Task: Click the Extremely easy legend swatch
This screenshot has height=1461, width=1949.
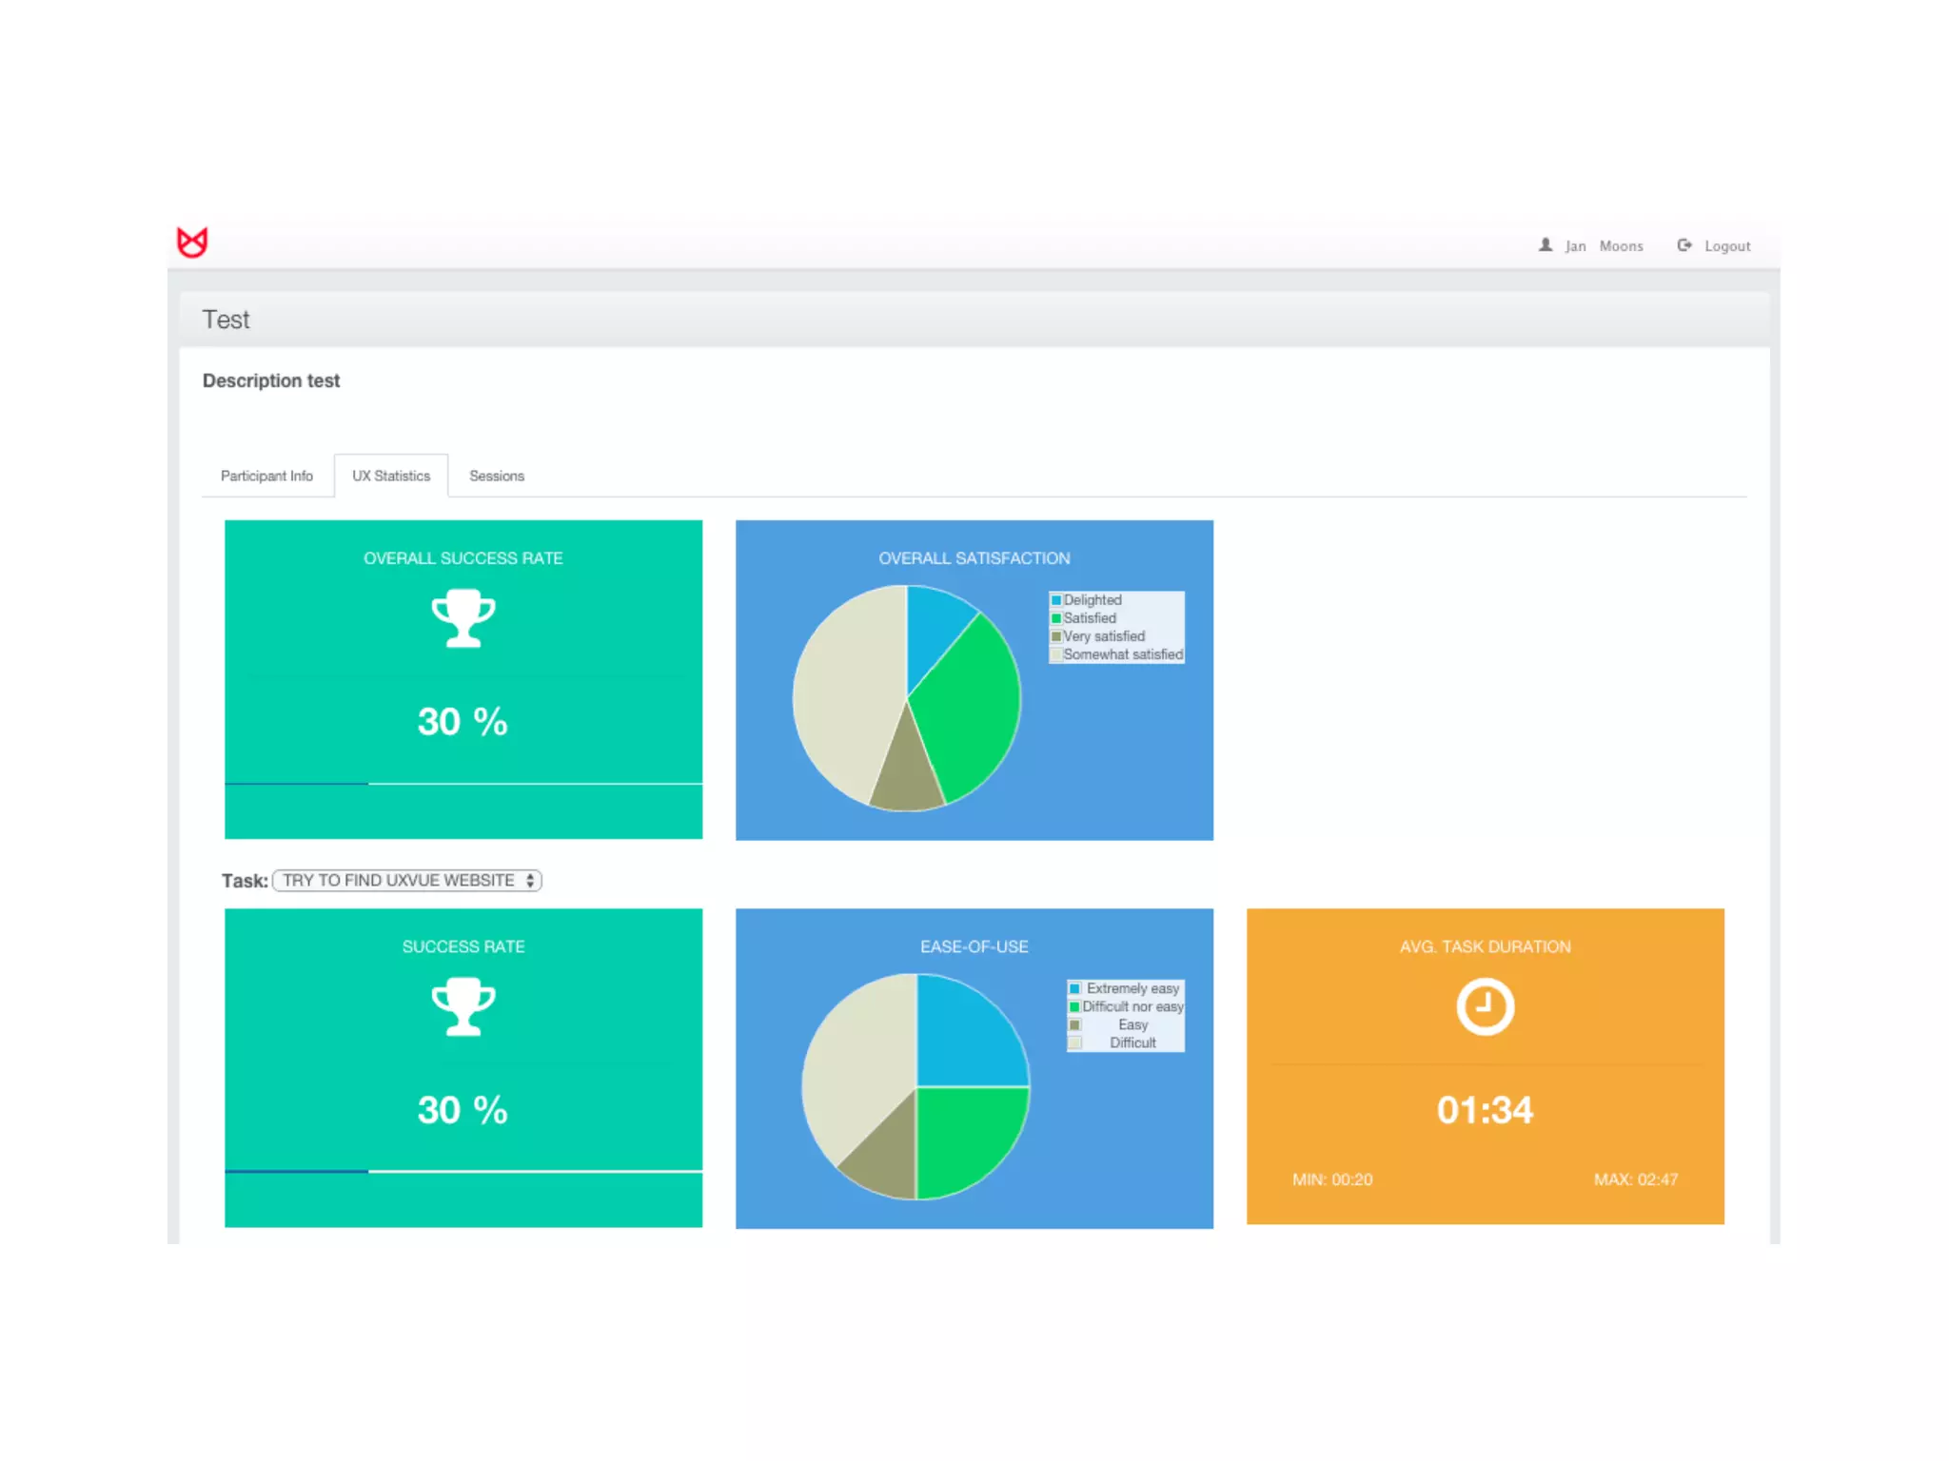Action: tap(1074, 988)
